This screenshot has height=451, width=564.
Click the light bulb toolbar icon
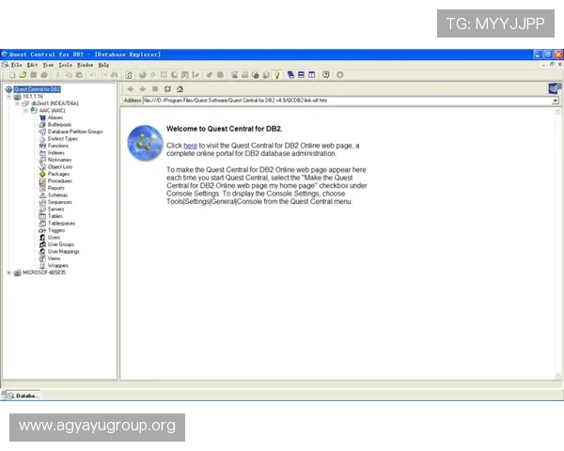tap(276, 74)
